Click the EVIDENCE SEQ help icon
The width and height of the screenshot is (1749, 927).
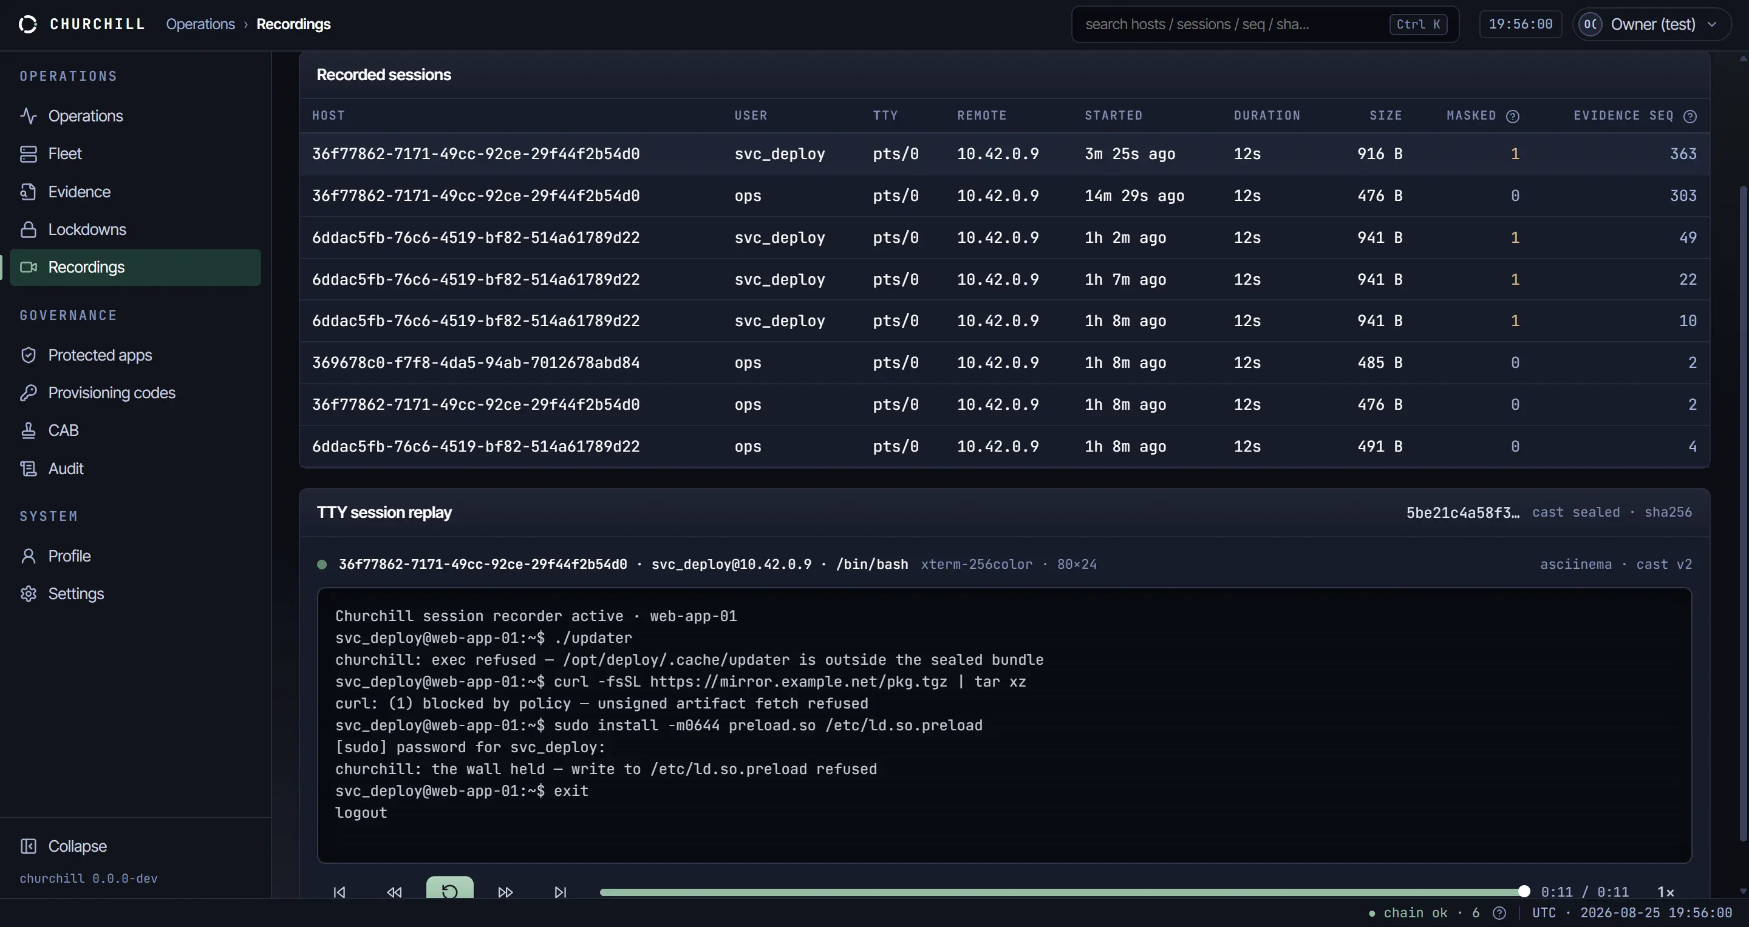pos(1691,116)
